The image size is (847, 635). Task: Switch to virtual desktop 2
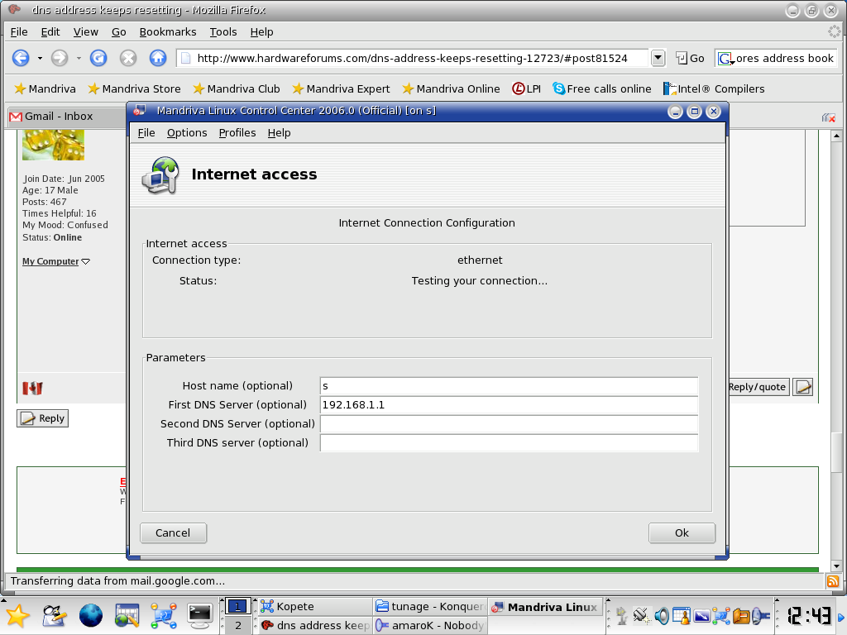(237, 626)
